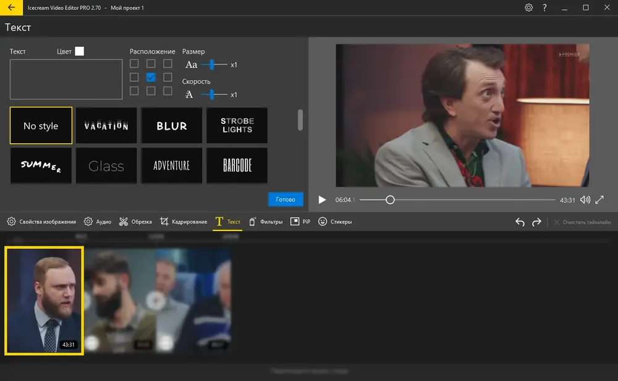
Task: Select the bottom-right text position checkbox
Action: (167, 91)
